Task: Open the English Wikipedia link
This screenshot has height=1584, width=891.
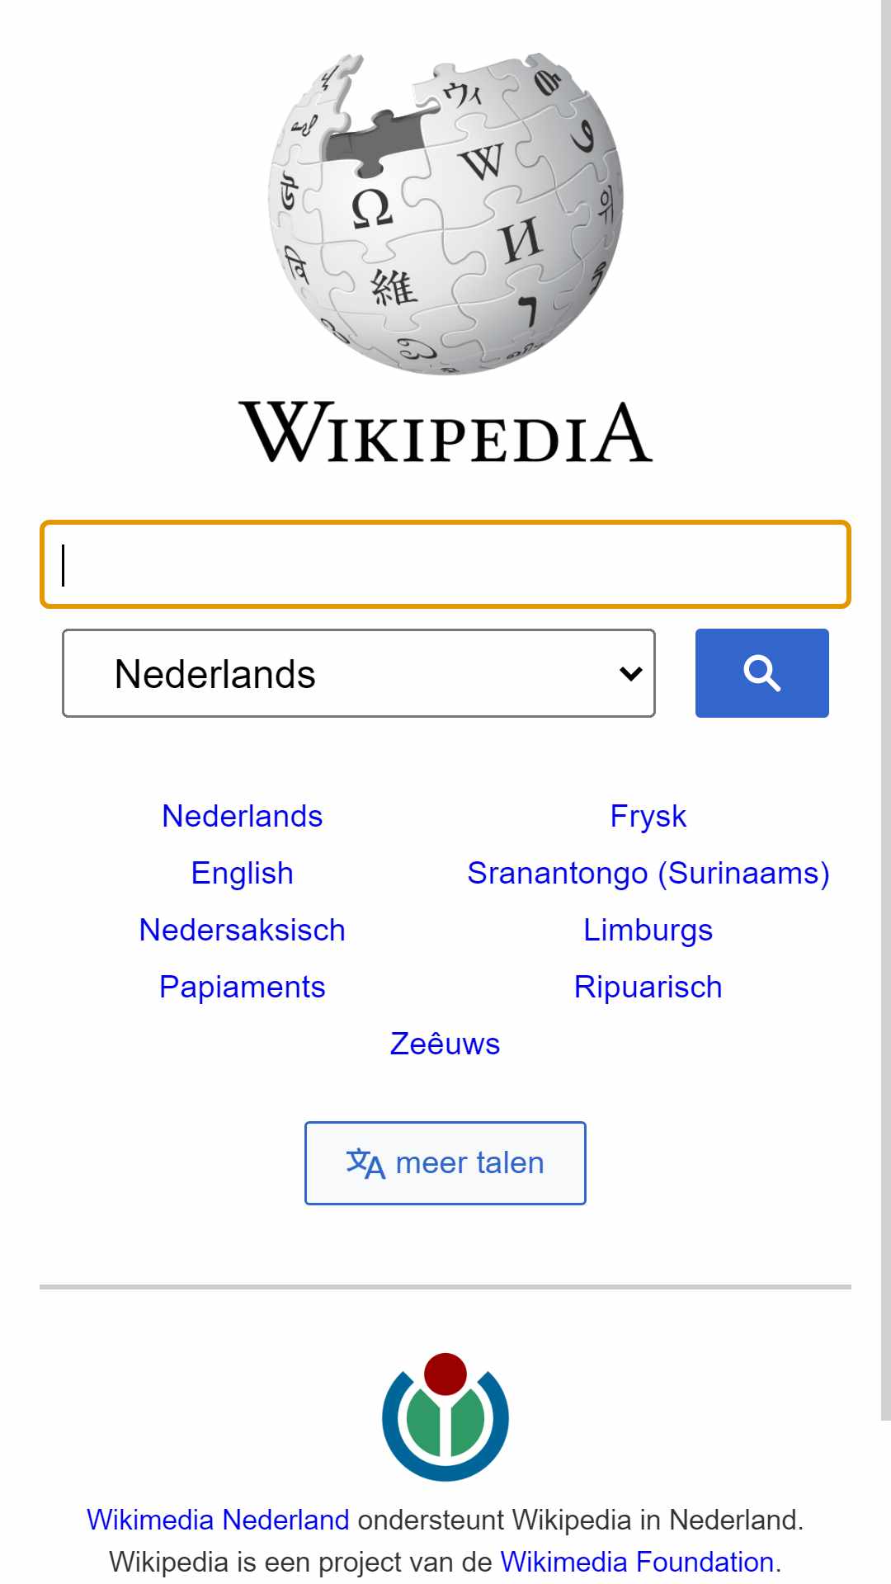Action: click(x=243, y=873)
